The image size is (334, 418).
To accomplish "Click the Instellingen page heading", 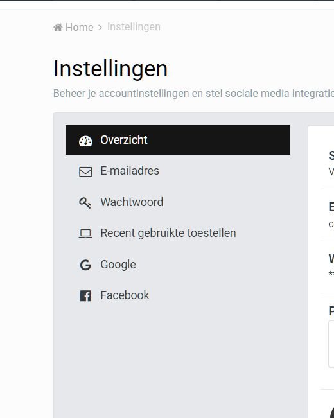I will (110, 69).
